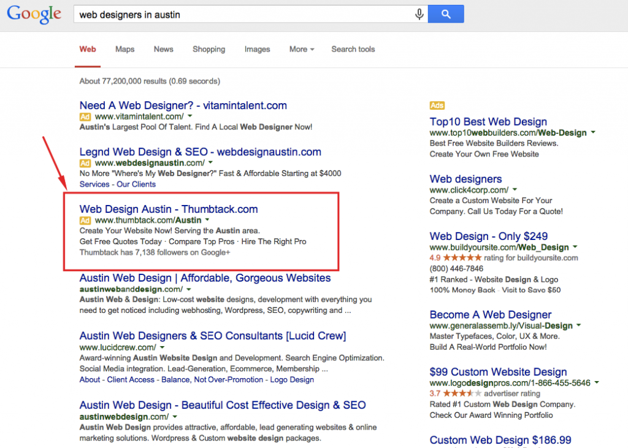Viewport: 628px width, 448px height.
Task: Click Logo Design sitelink under Lucid Crew
Action: tap(292, 379)
